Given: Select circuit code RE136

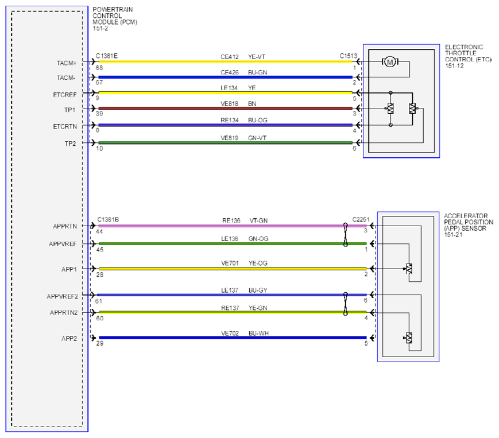Looking at the screenshot, I should (x=231, y=221).
